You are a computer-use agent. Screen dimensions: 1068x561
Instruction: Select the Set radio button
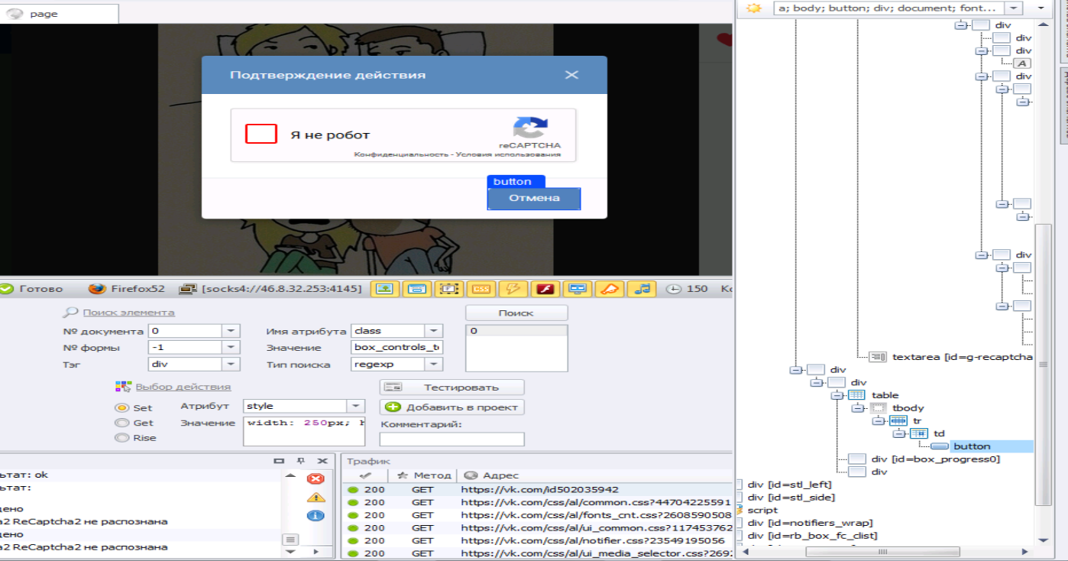click(x=121, y=408)
